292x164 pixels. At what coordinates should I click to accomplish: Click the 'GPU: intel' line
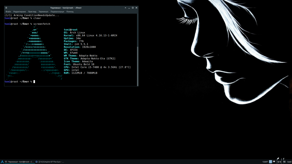(71, 70)
